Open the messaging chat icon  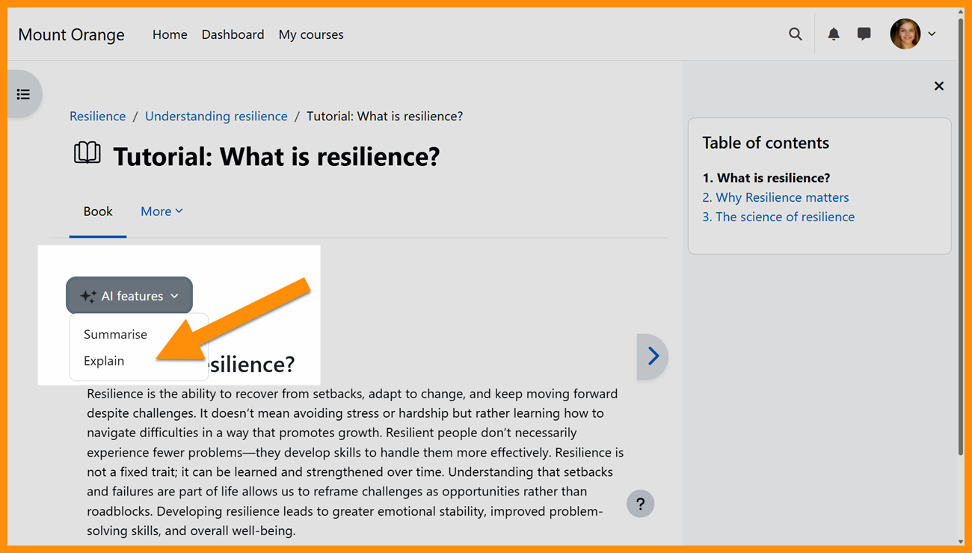click(864, 34)
